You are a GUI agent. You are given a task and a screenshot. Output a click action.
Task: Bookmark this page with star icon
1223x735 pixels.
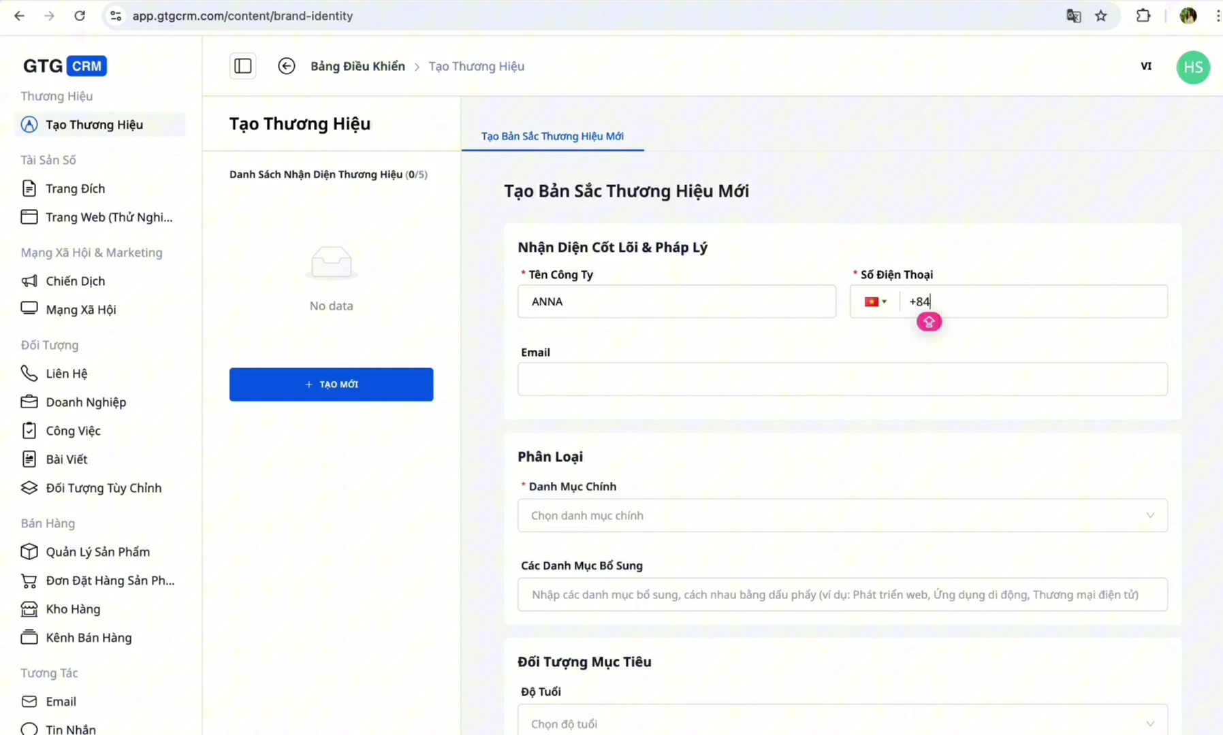coord(1101,16)
